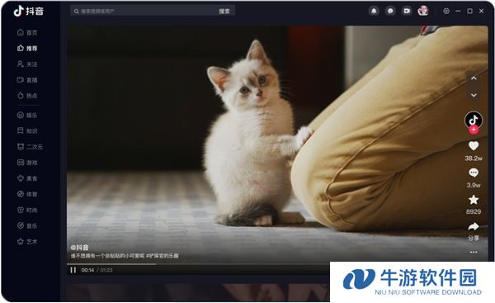Pause the video playback

(x=73, y=270)
